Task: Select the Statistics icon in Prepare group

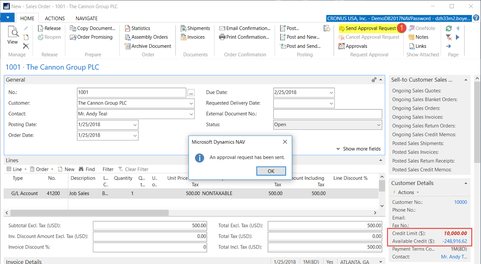Action: [x=127, y=28]
